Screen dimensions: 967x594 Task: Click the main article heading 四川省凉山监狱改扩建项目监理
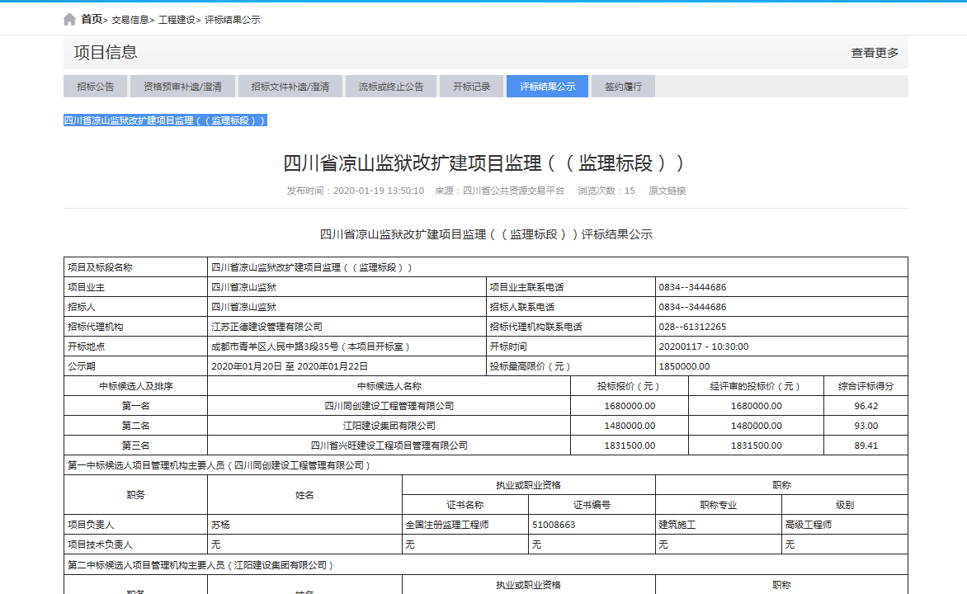tap(483, 162)
